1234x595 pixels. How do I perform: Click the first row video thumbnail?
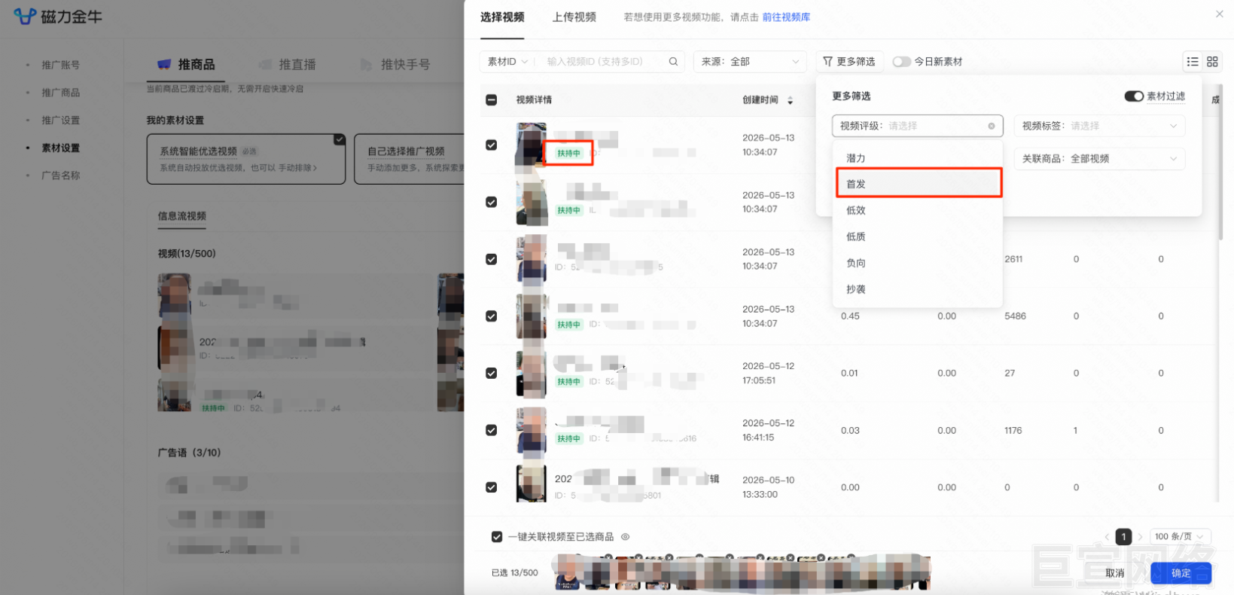click(531, 145)
